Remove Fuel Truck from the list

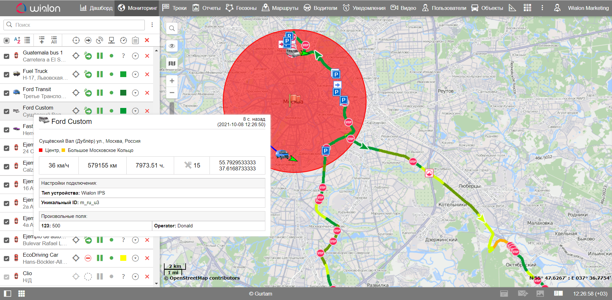(147, 75)
